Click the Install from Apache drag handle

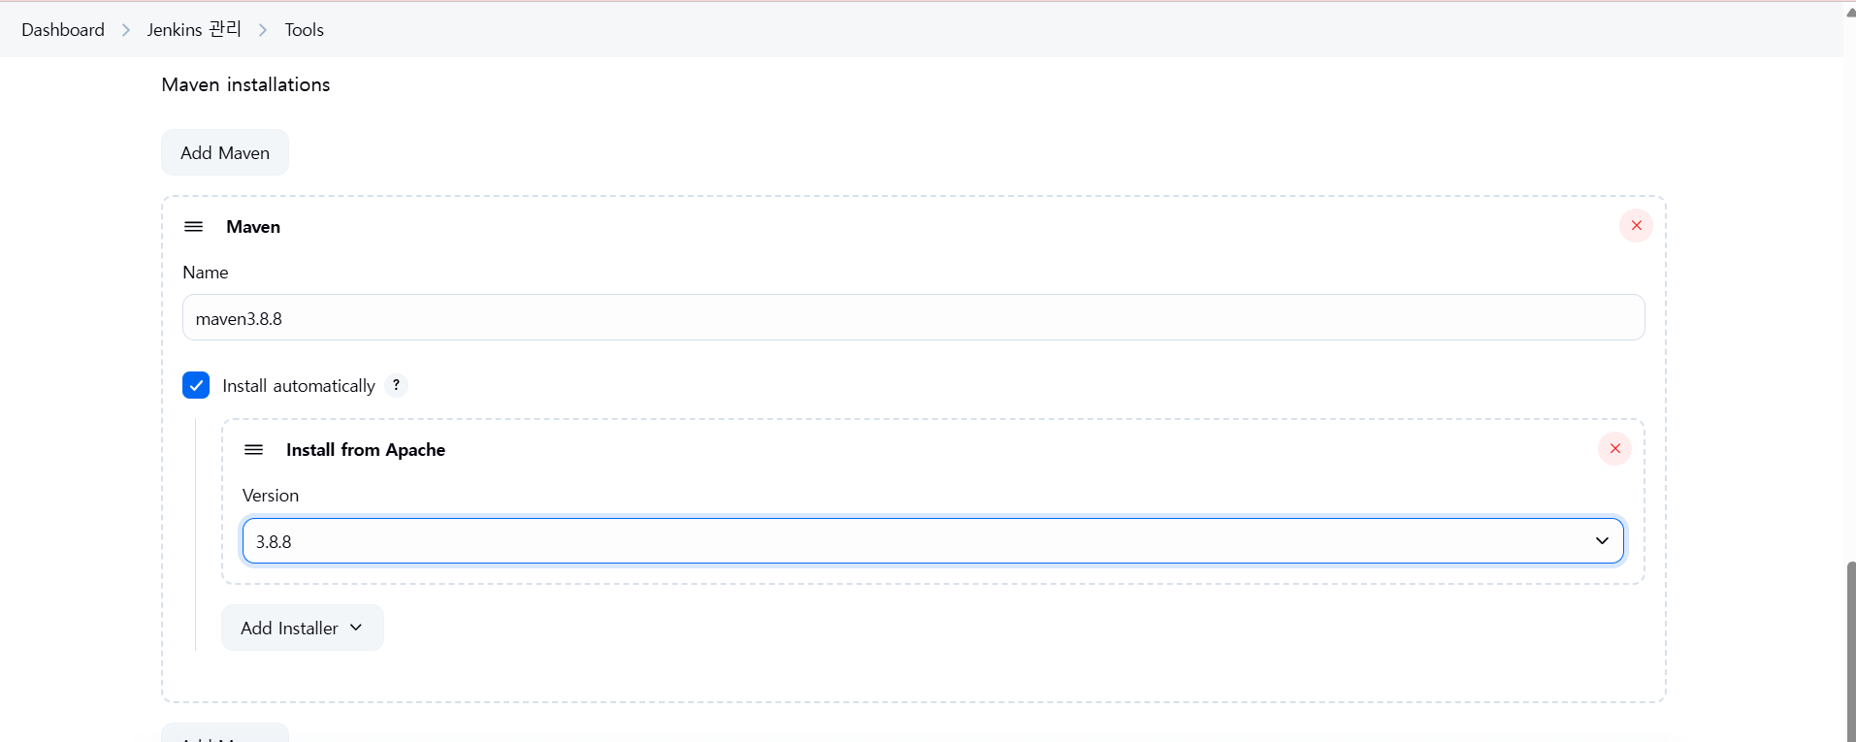(253, 450)
